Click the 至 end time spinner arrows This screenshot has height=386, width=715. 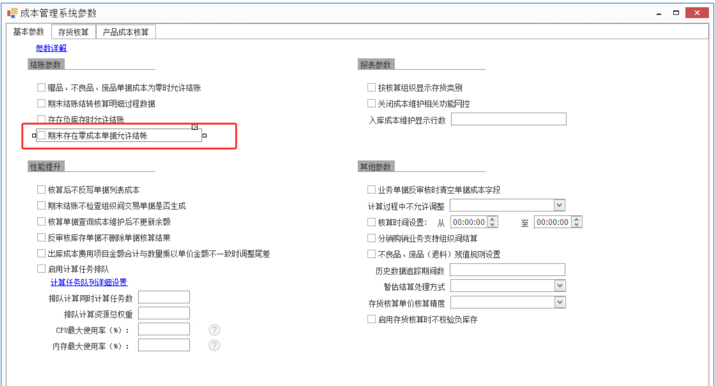coord(576,222)
